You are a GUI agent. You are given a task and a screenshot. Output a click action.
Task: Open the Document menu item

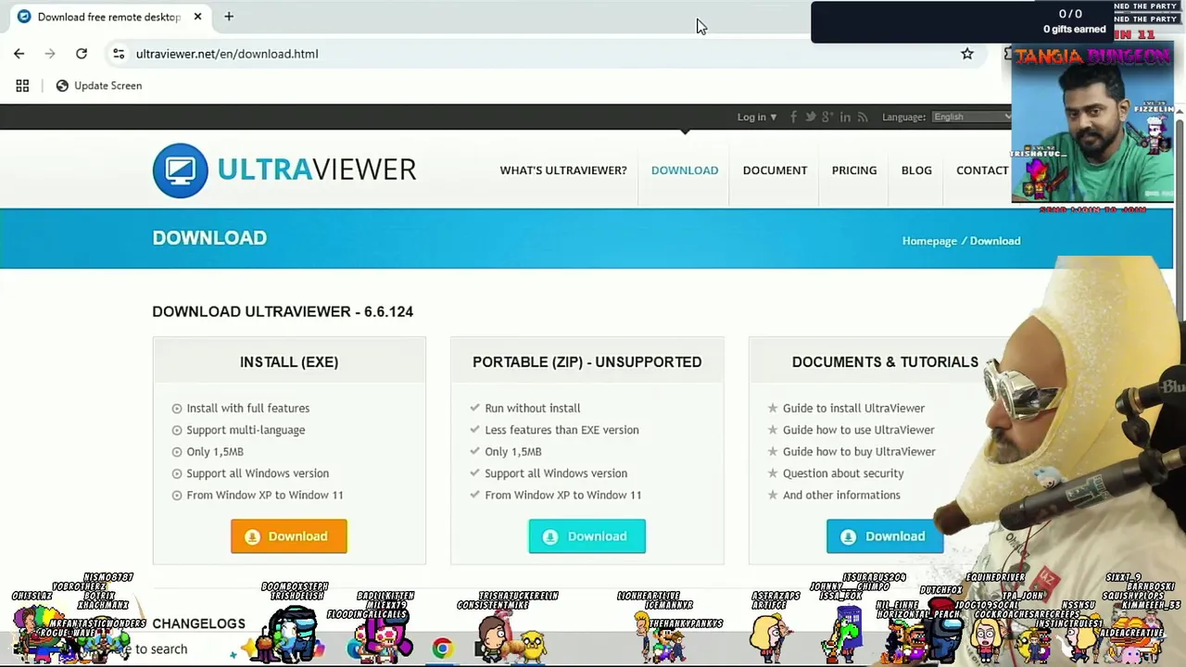775,170
